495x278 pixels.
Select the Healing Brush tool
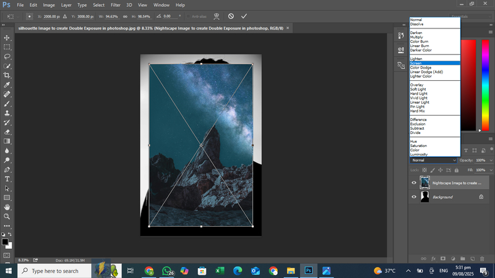click(x=7, y=95)
